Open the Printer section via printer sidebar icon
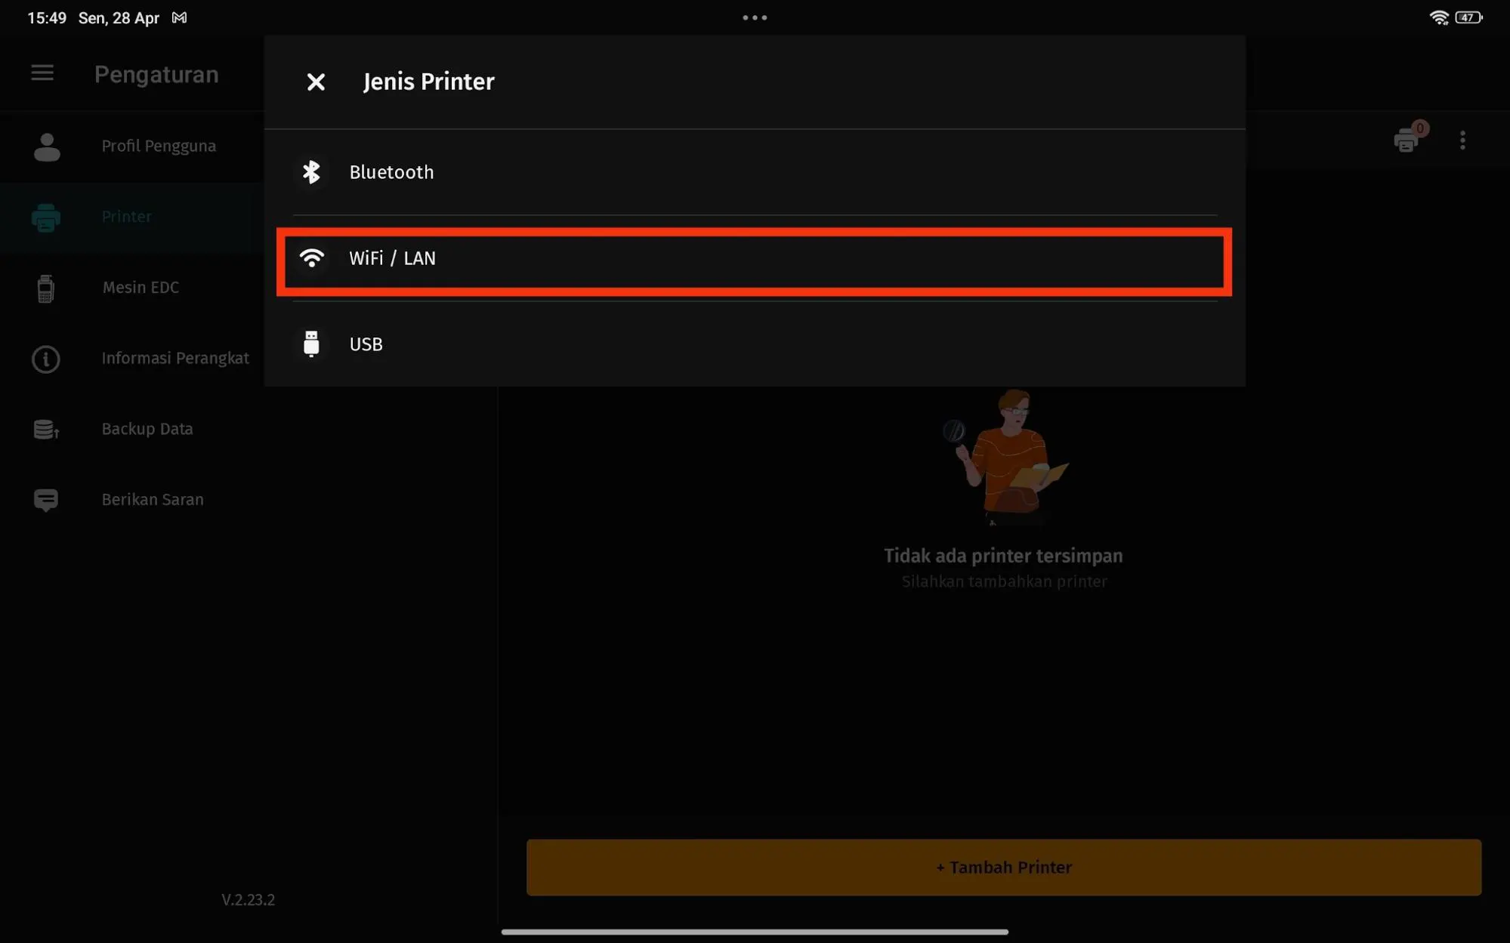 click(x=45, y=217)
